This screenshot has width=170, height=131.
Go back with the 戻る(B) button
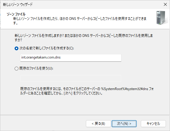[98, 124]
